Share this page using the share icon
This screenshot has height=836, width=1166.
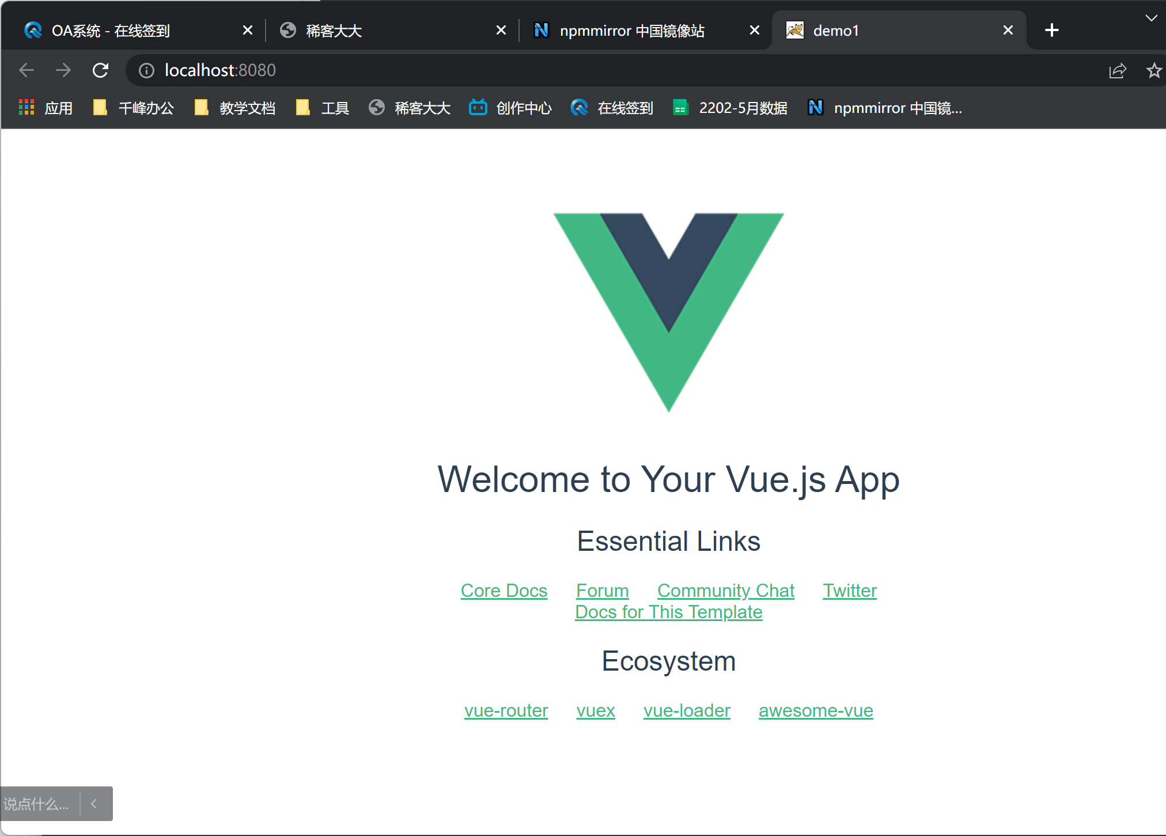1118,70
